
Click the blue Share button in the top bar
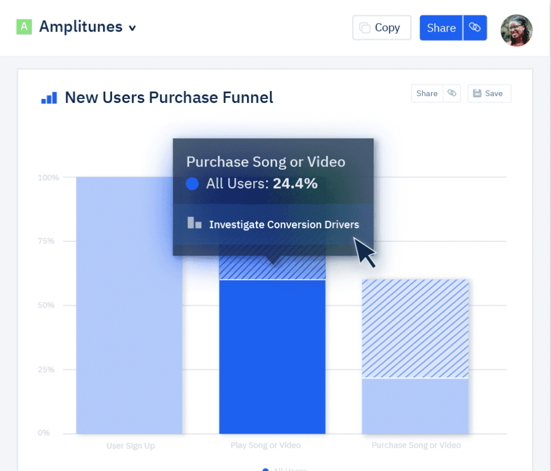(441, 27)
